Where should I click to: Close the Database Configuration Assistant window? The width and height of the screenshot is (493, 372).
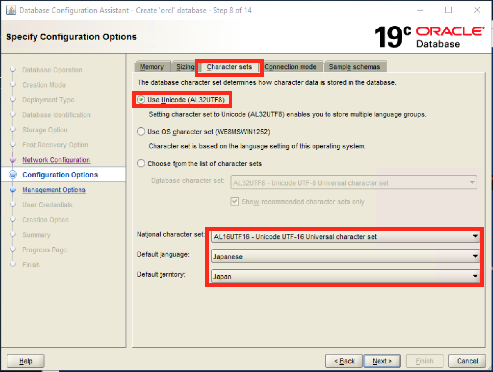coord(477,10)
